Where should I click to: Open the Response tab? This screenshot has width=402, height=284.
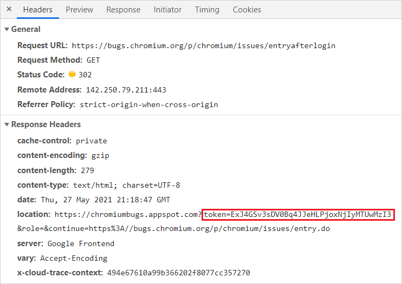click(x=123, y=10)
